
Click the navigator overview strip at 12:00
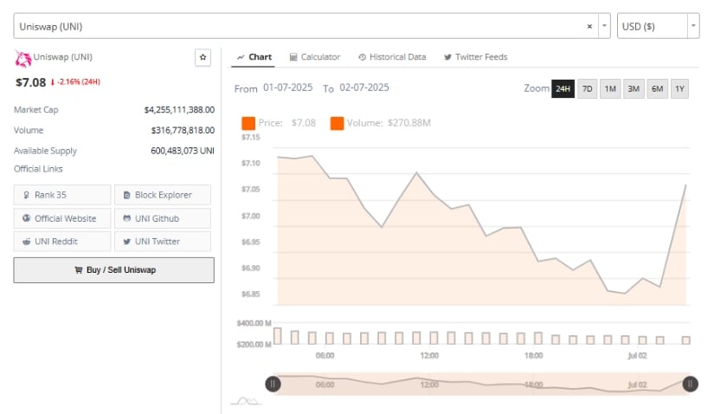[x=429, y=384]
